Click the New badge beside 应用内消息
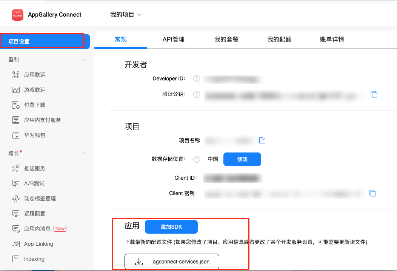Screen dimensions: 397x271 [60, 229]
